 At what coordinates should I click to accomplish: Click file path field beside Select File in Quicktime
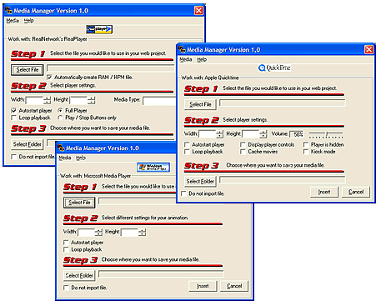point(282,103)
